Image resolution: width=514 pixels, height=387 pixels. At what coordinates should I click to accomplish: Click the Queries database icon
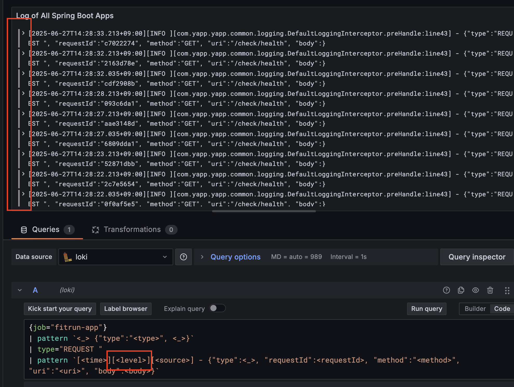[24, 230]
